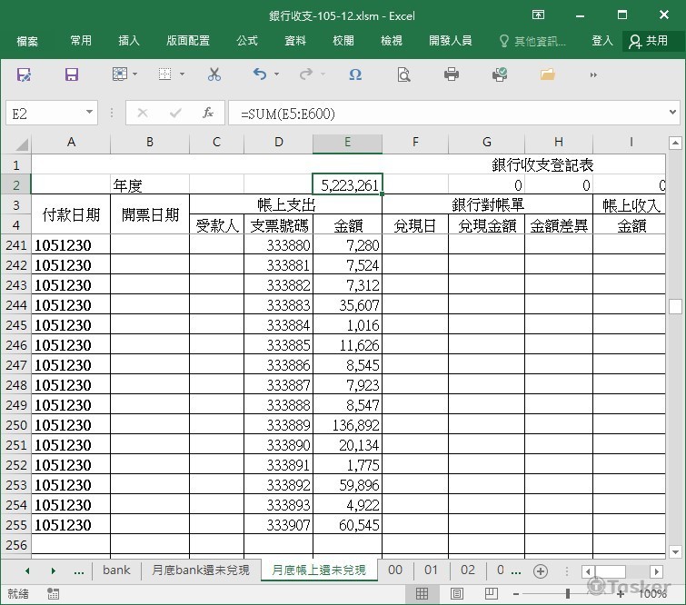Click the zoom slider handle
The width and height of the screenshot is (686, 605).
click(568, 593)
